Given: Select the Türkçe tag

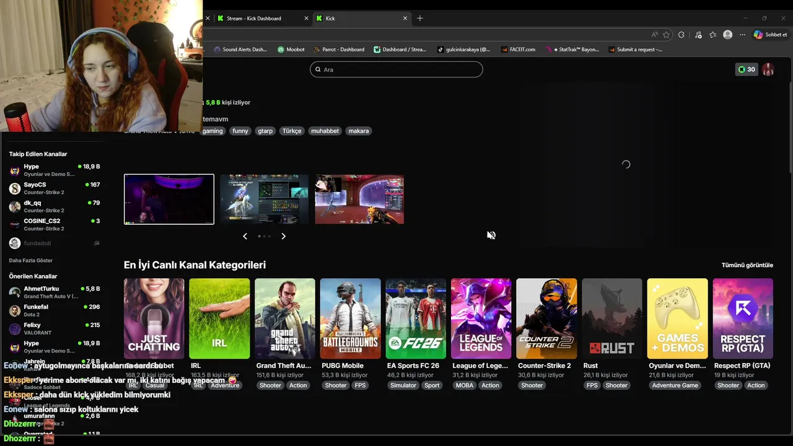Looking at the screenshot, I should pos(292,131).
